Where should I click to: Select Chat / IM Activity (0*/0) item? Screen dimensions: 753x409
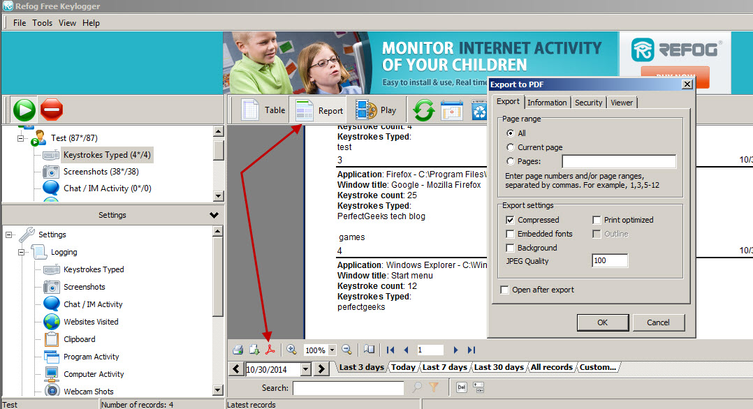[107, 188]
